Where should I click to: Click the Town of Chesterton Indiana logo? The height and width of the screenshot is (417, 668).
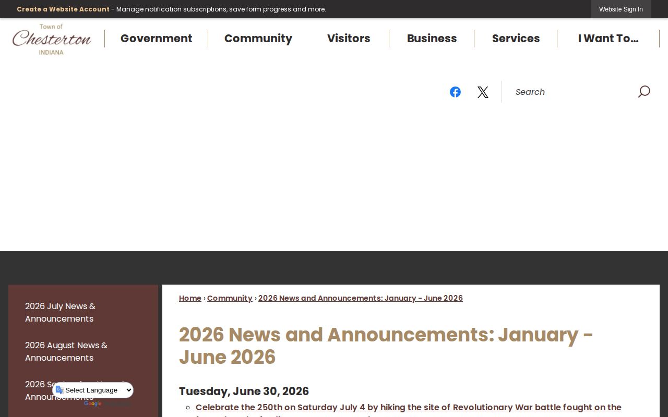[x=52, y=39]
